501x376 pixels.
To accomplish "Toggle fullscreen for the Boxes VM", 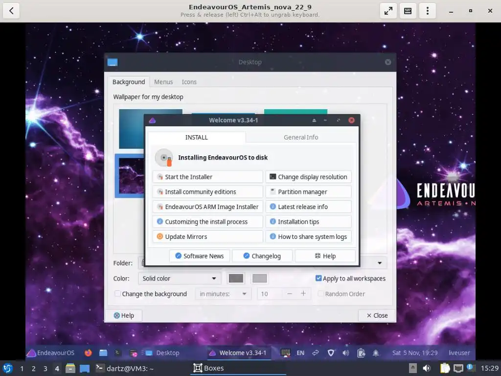I will pos(388,11).
